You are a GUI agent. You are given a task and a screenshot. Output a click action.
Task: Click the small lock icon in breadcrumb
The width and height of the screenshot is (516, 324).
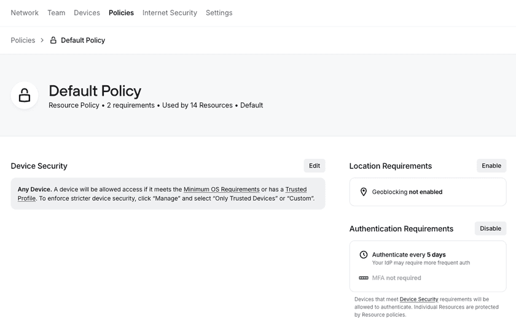[x=53, y=40]
